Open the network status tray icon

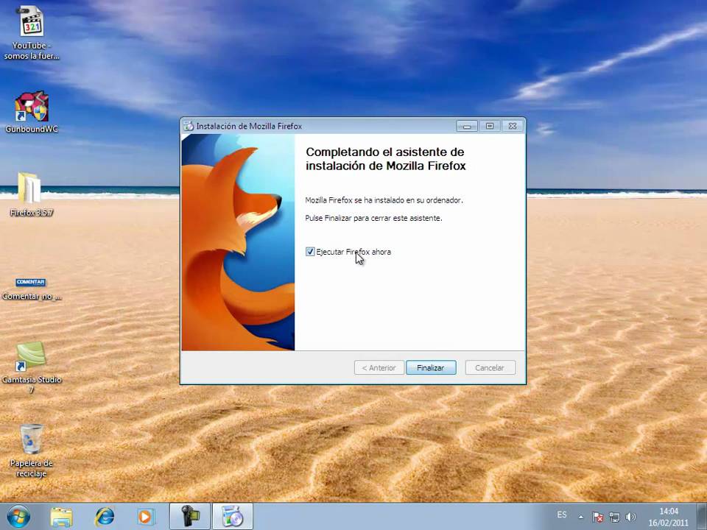[x=614, y=517]
